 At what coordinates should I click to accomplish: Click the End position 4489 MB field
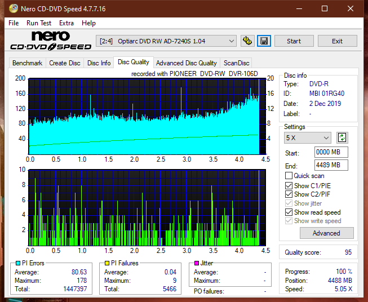[x=331, y=165]
